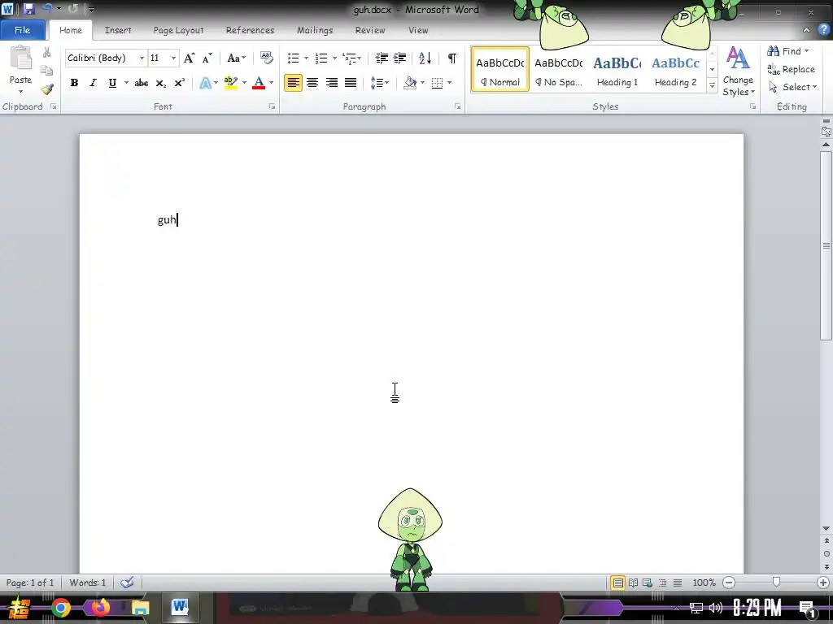Switch to the Review tab
This screenshot has width=833, height=624.
tap(370, 30)
